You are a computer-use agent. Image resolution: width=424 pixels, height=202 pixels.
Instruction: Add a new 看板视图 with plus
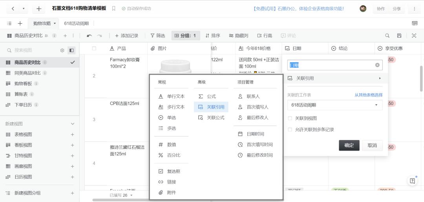[x=73, y=145]
